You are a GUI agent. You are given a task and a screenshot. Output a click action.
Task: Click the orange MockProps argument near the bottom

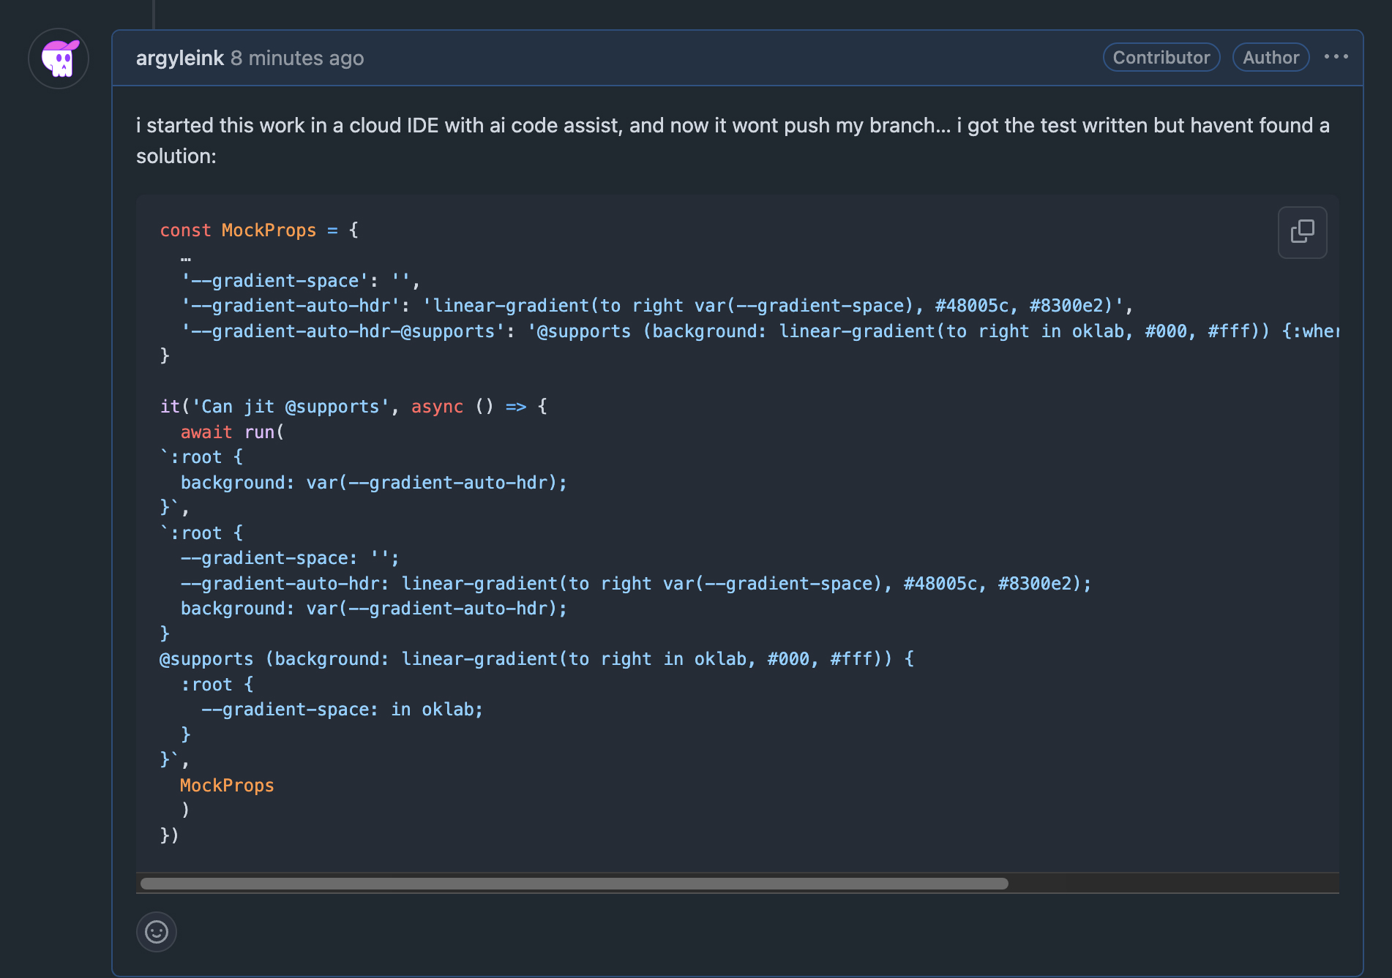click(227, 786)
